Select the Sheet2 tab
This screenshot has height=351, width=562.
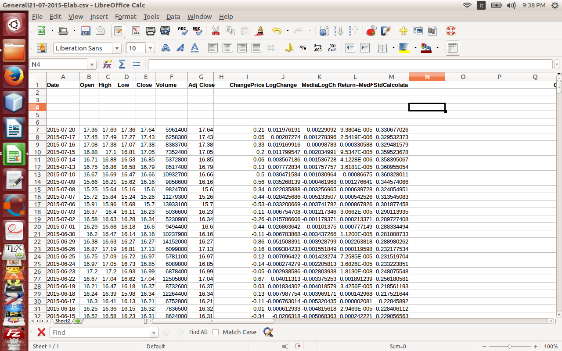coord(62,321)
